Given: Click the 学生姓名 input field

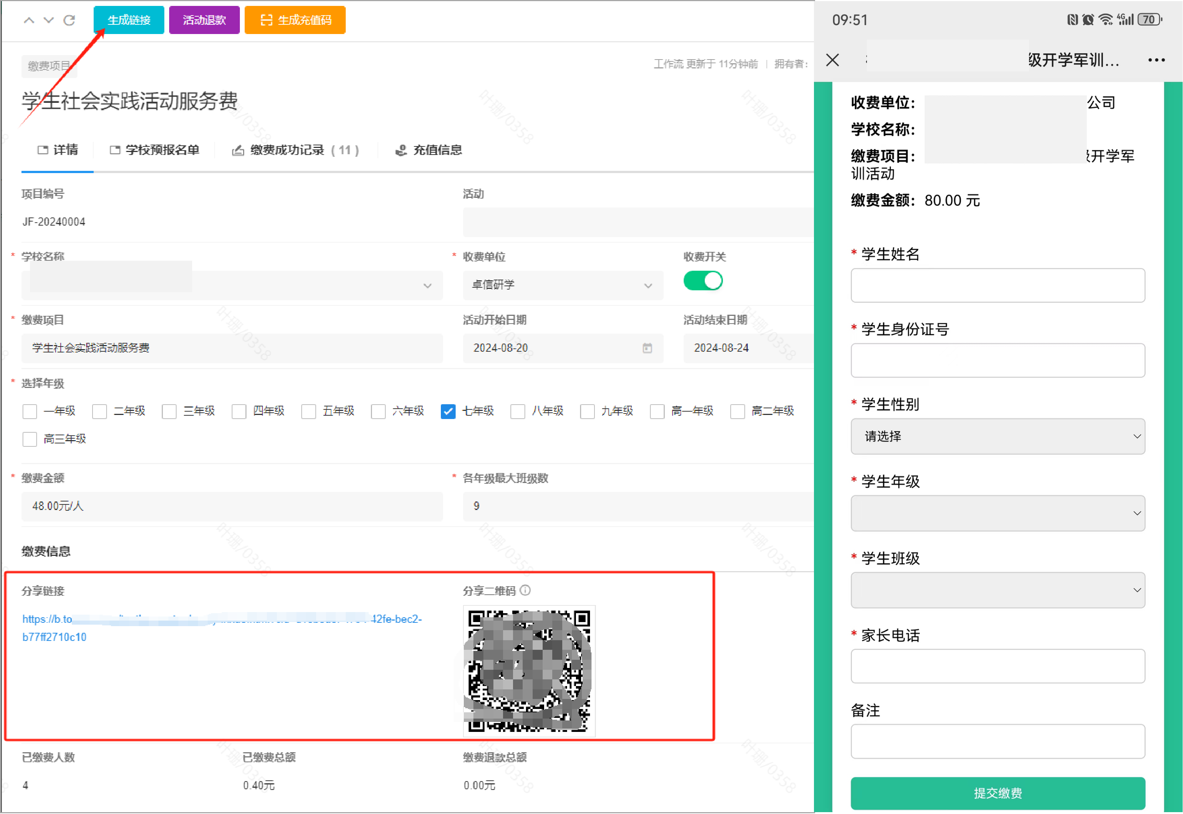Looking at the screenshot, I should click(997, 286).
